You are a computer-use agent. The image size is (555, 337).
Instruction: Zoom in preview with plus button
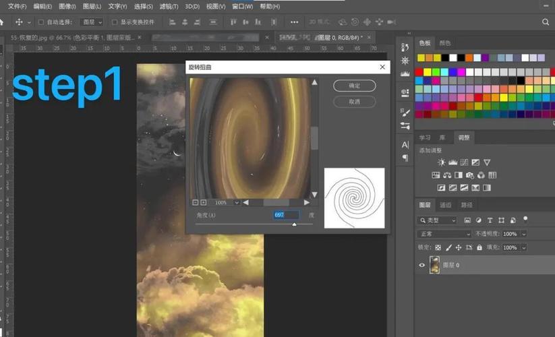[x=204, y=202]
